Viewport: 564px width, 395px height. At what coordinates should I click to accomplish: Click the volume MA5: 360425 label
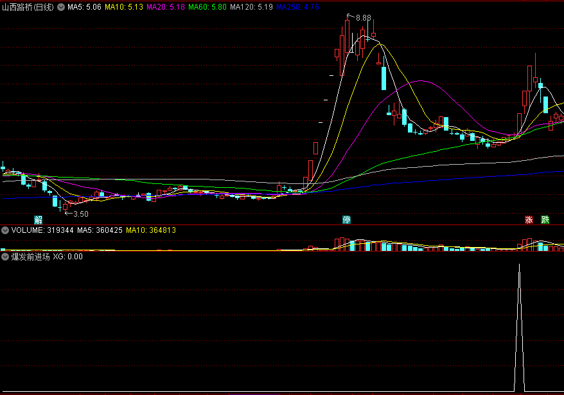click(x=100, y=230)
